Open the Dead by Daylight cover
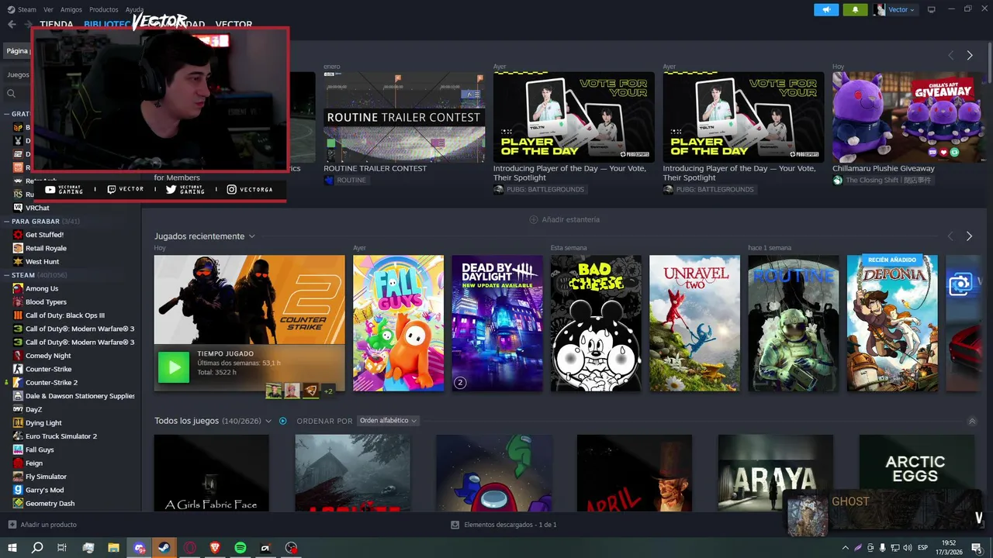Screen dimensions: 993x558 497,323
